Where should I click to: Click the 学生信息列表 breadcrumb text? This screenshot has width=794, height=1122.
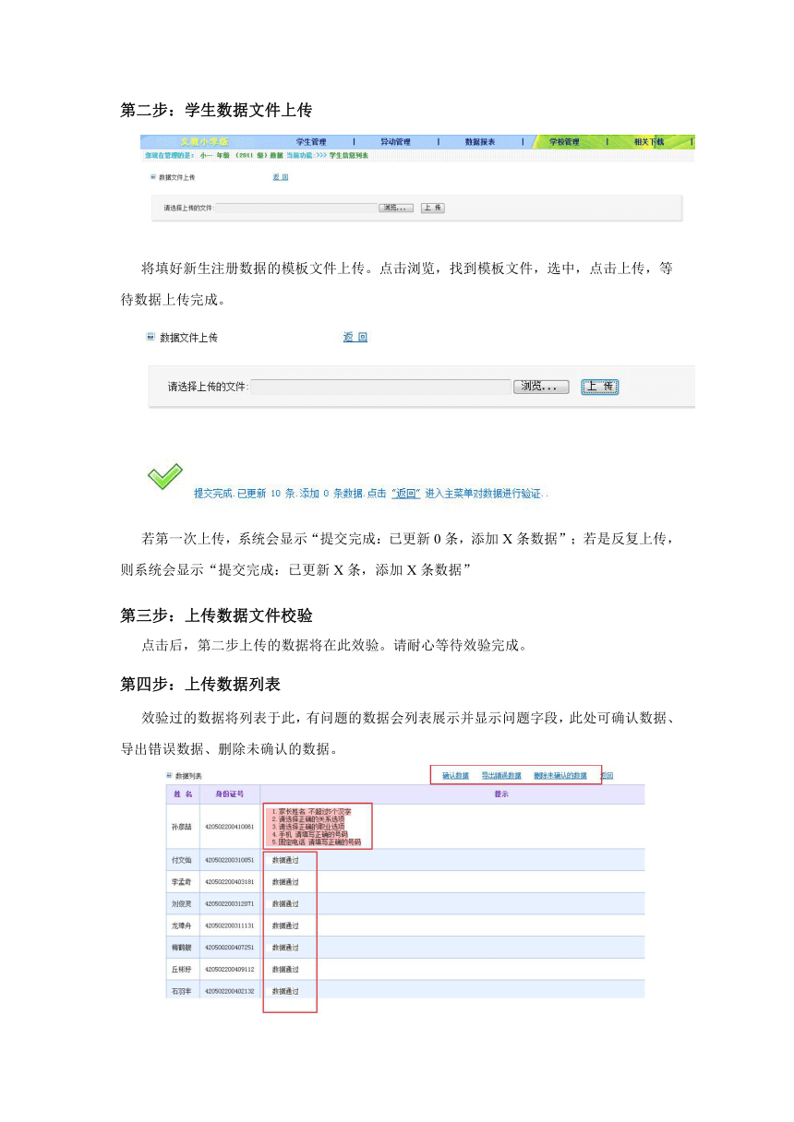pyautogui.click(x=349, y=155)
